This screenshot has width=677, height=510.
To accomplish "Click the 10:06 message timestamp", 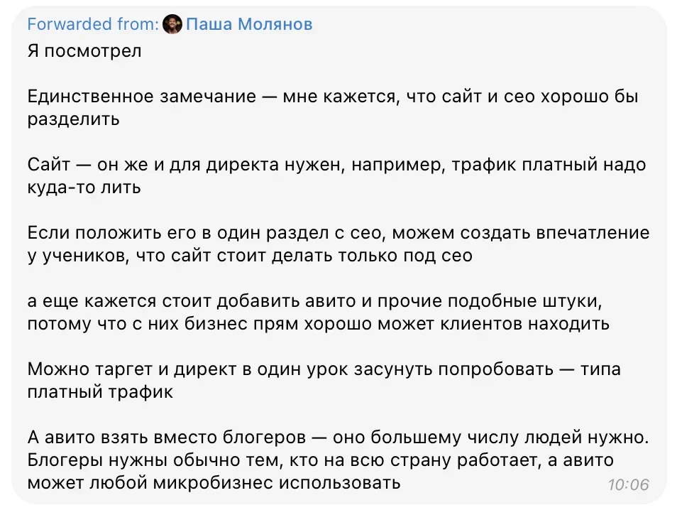I will (x=628, y=484).
